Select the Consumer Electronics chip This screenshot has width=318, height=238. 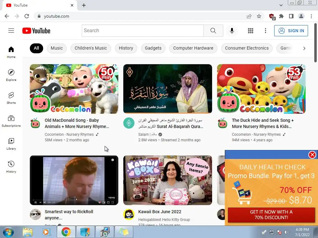247,48
